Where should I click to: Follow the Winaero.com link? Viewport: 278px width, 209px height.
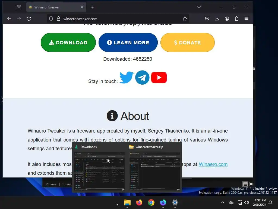pos(213,164)
